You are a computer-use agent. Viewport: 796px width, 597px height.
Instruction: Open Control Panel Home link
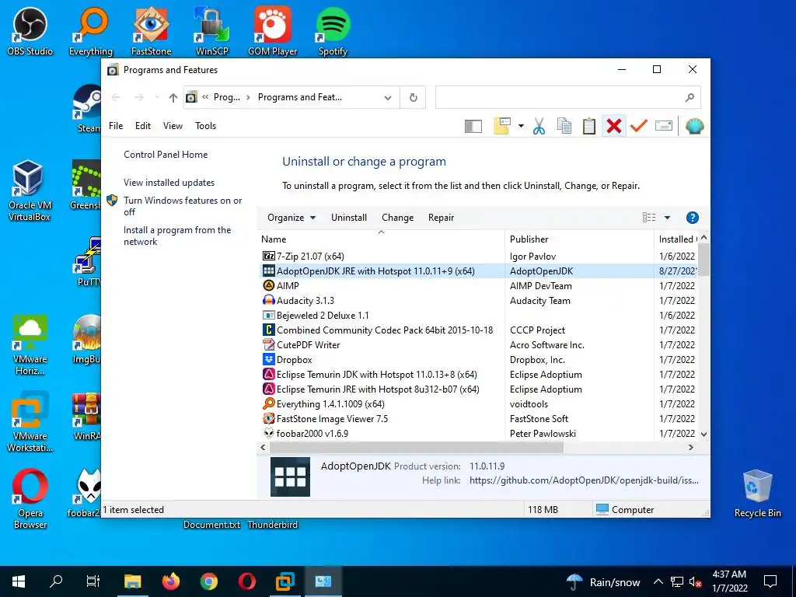click(166, 155)
